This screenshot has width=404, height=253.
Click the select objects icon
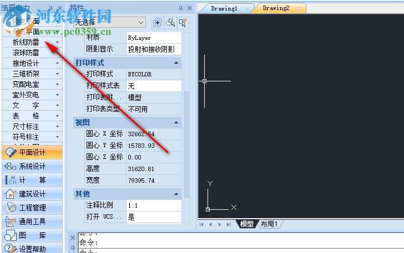tap(170, 23)
